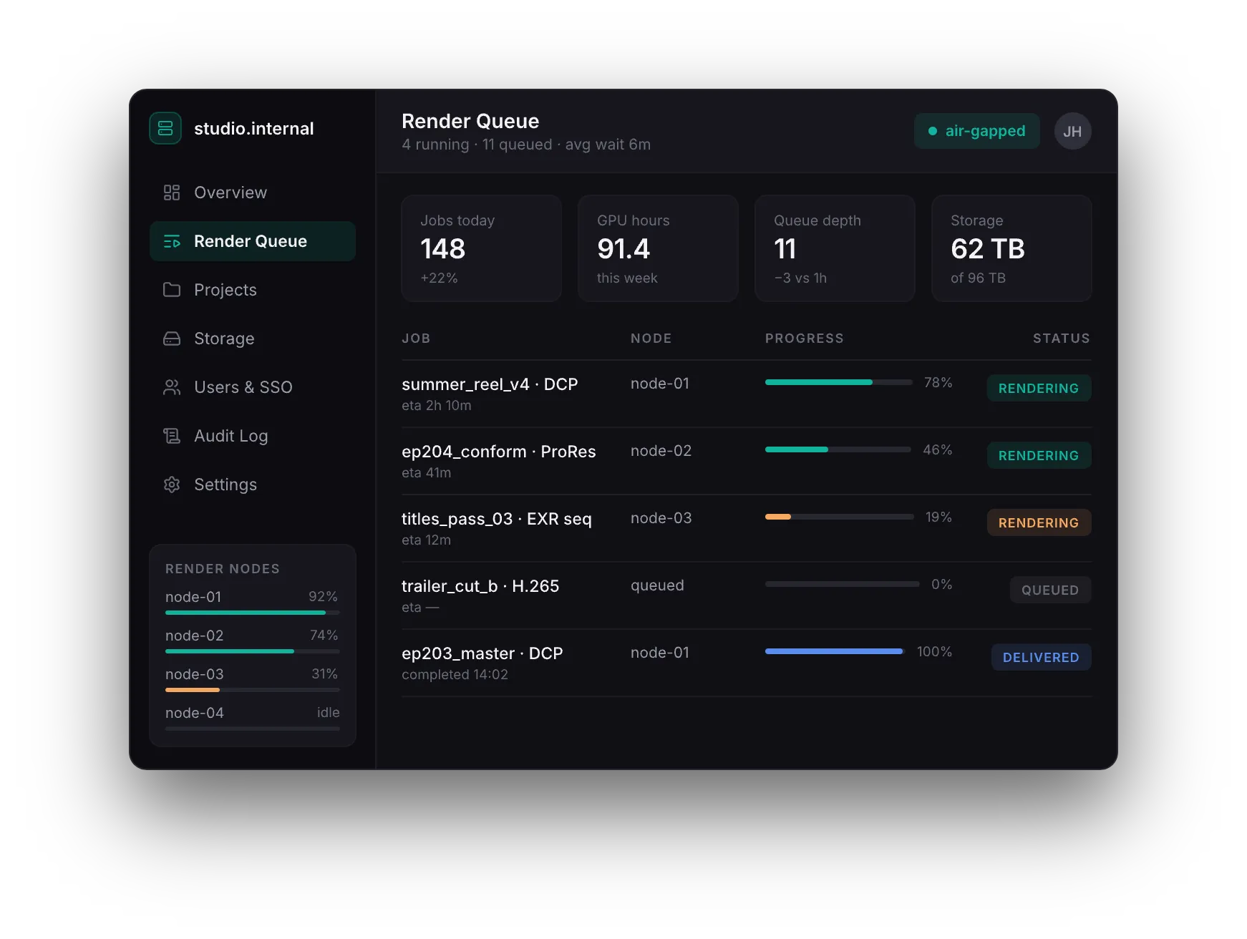Click trailer_cut_b empty progress bar
Viewport: 1247px width, 939px height.
pos(842,584)
